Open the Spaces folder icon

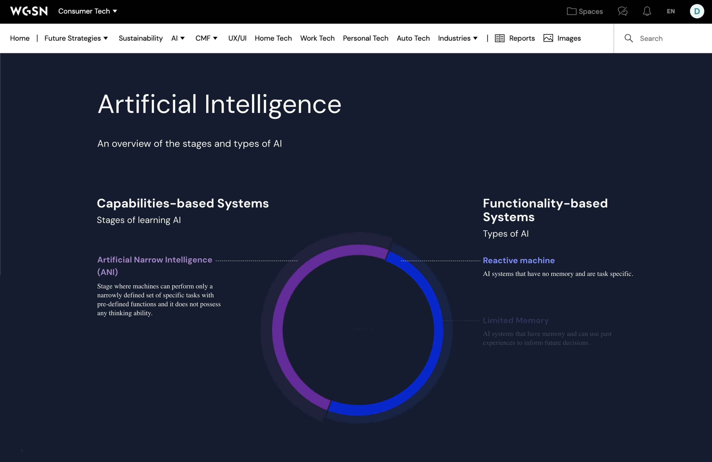coord(571,11)
